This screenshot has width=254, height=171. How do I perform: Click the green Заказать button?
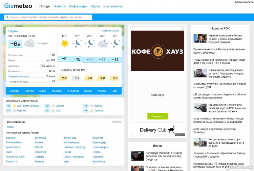(x=157, y=116)
